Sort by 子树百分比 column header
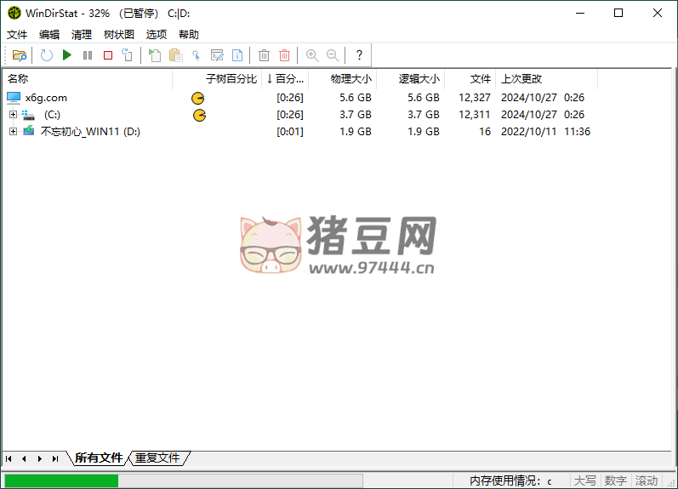This screenshot has height=489, width=678. coord(217,79)
